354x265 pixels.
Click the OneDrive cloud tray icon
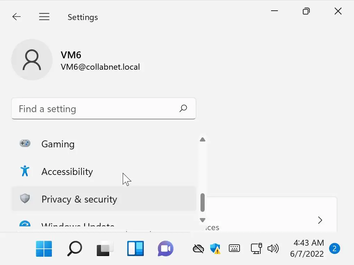(x=198, y=248)
